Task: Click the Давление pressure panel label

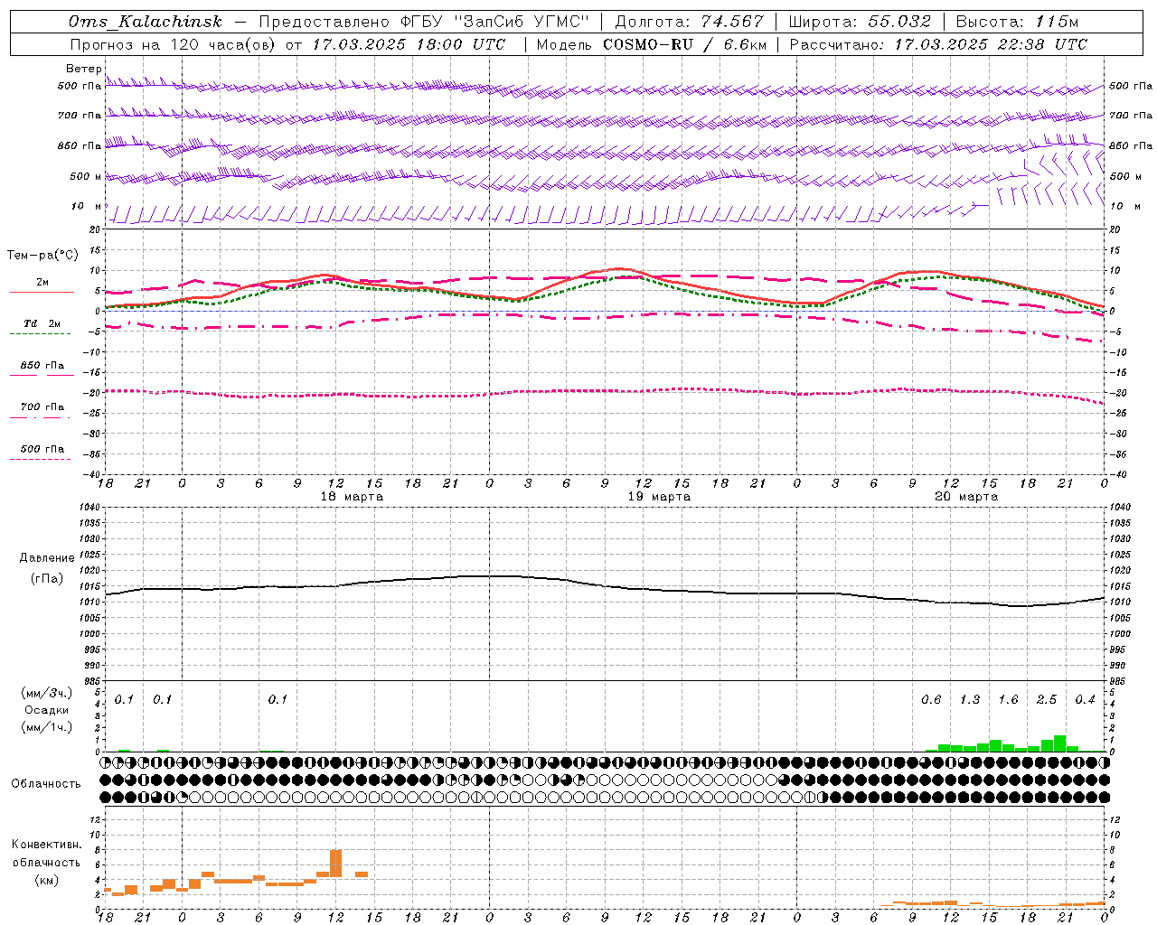Action: click(x=47, y=558)
